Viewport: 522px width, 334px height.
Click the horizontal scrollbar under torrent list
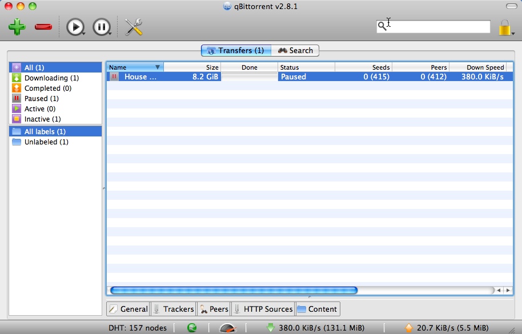[x=234, y=290]
